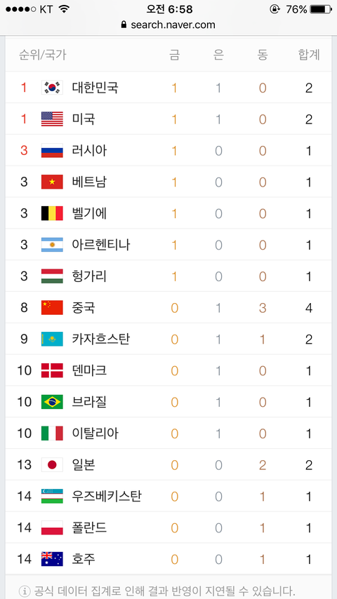Tap the battery indicator in status bar
Viewport: 337px width, 599px height.
321,9
